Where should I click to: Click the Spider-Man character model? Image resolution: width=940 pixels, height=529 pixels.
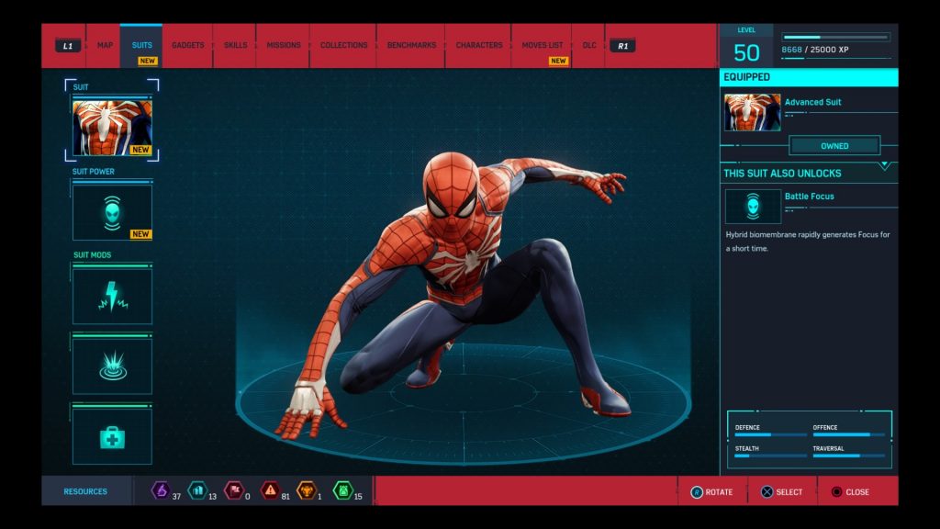tap(455, 294)
